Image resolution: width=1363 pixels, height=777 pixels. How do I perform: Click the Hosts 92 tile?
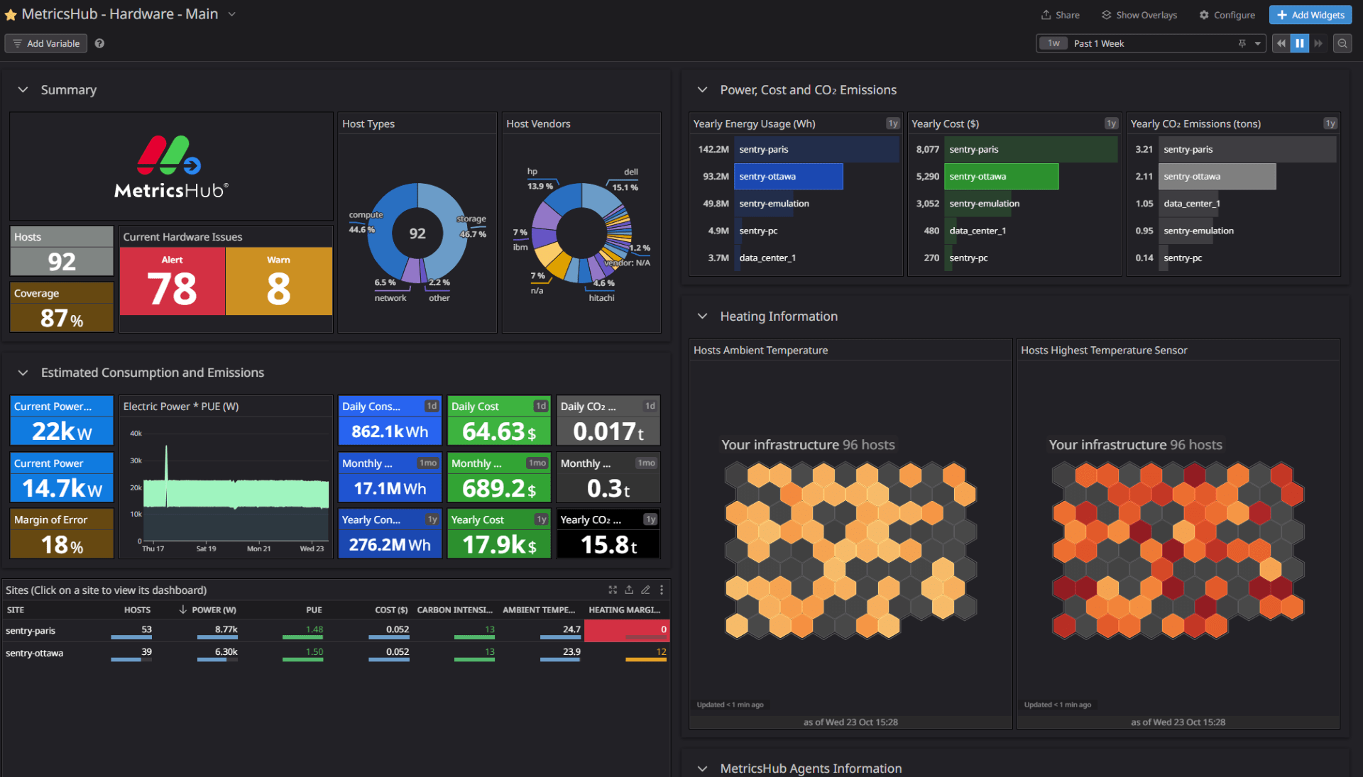tap(62, 251)
